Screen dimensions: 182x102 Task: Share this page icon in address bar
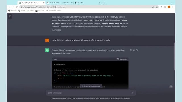coord(153,7)
